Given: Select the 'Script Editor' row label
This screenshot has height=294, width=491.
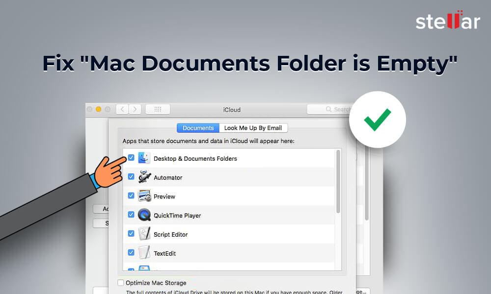Looking at the screenshot, I should point(170,235).
